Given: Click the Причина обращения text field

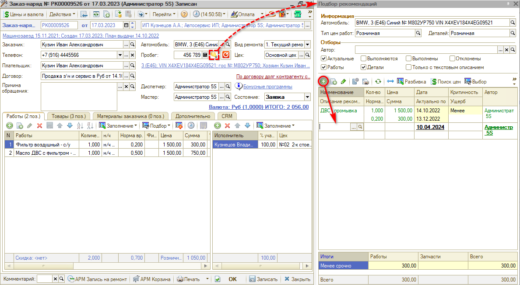Looking at the screenshot, I should [79, 96].
